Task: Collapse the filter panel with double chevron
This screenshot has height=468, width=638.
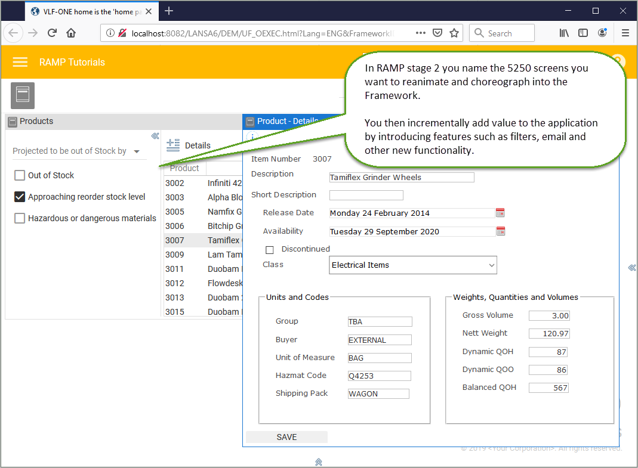Action: click(155, 136)
